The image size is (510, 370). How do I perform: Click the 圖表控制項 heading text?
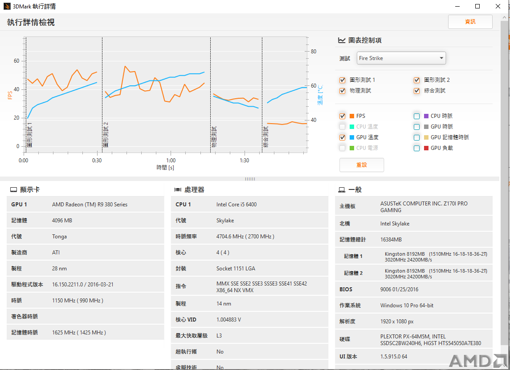(365, 40)
